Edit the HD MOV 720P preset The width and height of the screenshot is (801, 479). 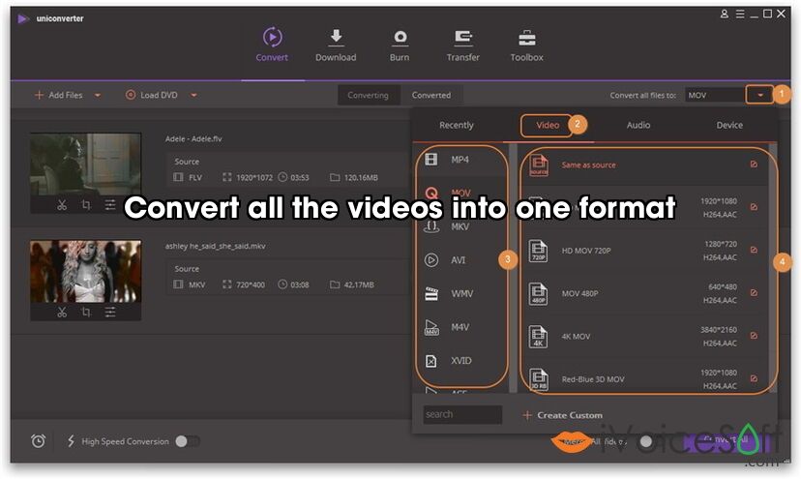click(754, 250)
